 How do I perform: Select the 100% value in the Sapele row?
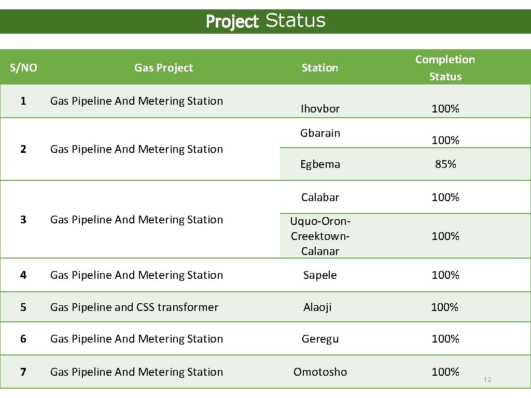[445, 275]
